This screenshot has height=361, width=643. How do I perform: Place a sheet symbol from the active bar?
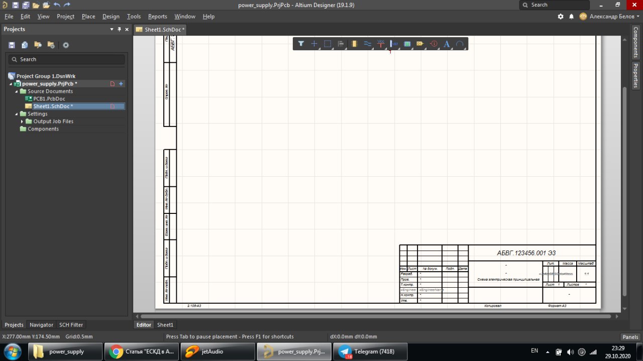tap(407, 44)
